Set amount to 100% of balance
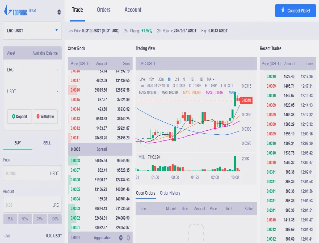This screenshot has width=319, height=243. [55, 219]
